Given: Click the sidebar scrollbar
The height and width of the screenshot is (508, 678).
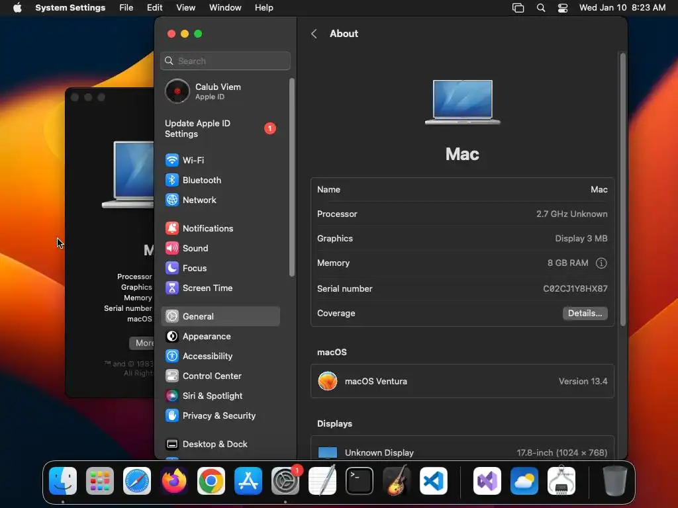Looking at the screenshot, I should (x=292, y=177).
